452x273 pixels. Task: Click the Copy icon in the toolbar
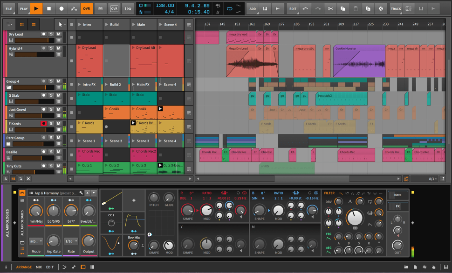(343, 9)
